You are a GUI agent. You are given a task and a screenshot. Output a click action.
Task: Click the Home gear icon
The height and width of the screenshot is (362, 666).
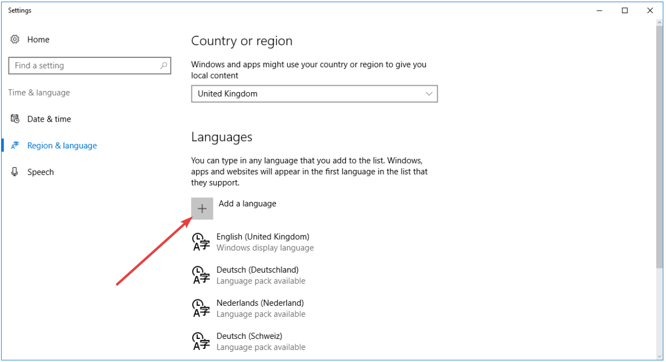click(15, 39)
